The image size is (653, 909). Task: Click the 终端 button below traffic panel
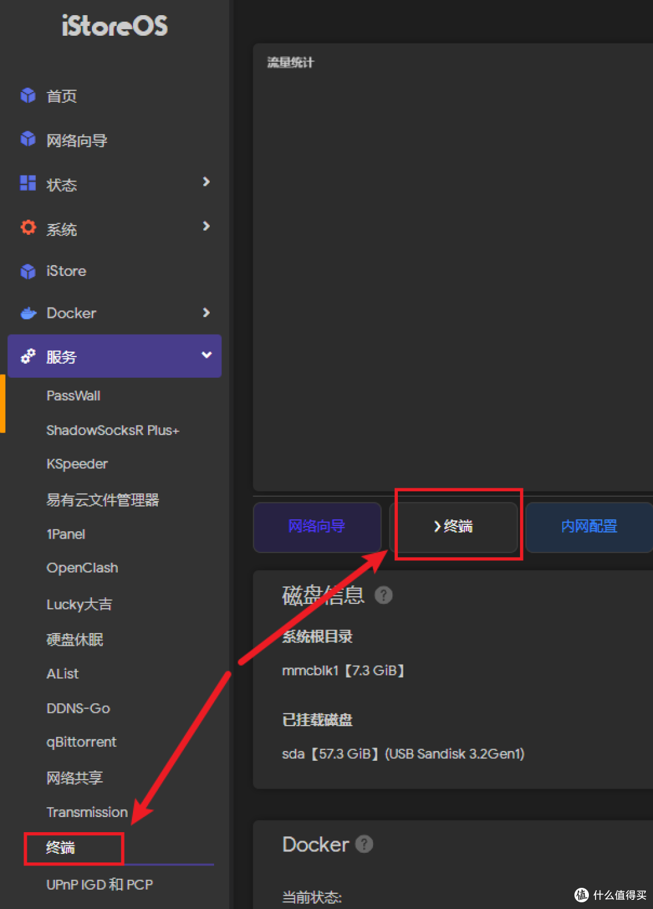[x=453, y=527]
